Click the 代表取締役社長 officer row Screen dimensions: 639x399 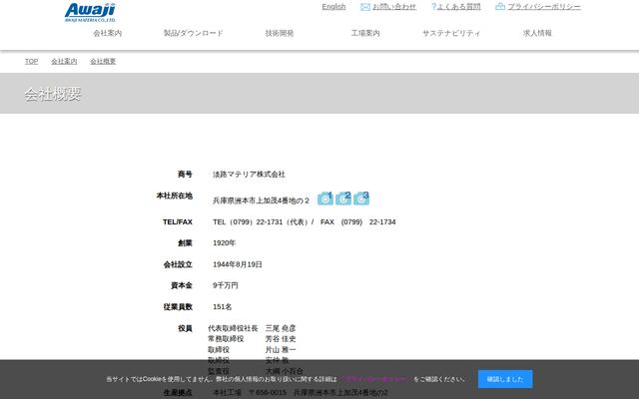click(252, 328)
